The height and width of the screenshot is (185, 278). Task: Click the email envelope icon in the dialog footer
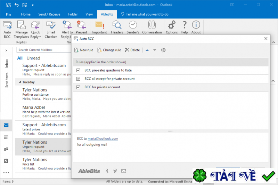(x=124, y=171)
